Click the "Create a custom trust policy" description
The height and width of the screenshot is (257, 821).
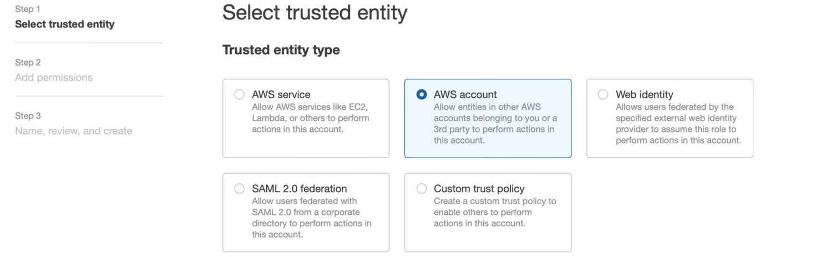click(495, 212)
